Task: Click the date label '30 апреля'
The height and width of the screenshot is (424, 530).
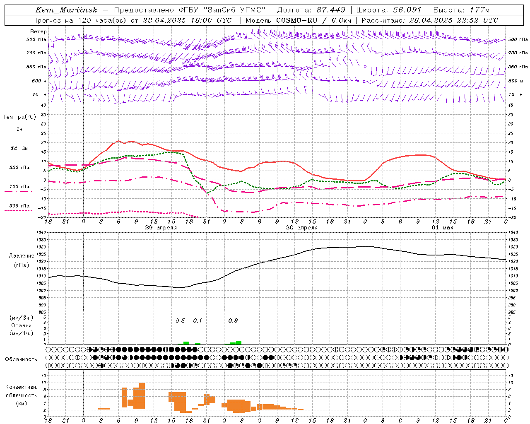Action: tap(302, 228)
